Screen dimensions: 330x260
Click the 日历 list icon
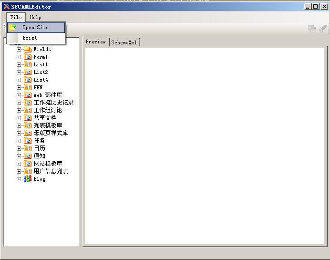pyautogui.click(x=28, y=148)
